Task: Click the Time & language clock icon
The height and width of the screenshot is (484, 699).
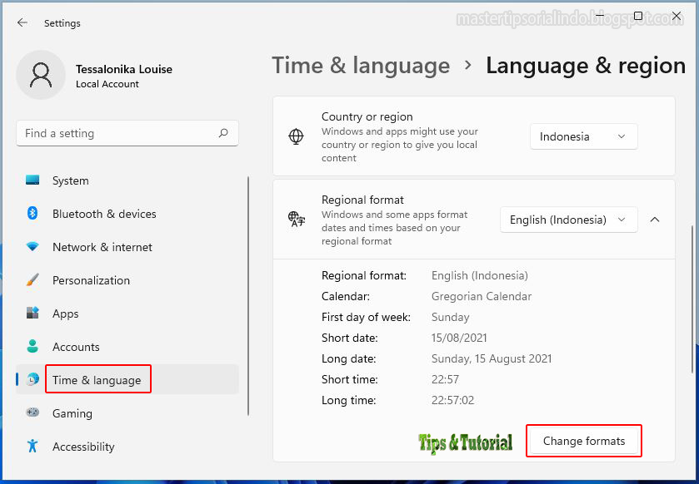Action: 33,380
